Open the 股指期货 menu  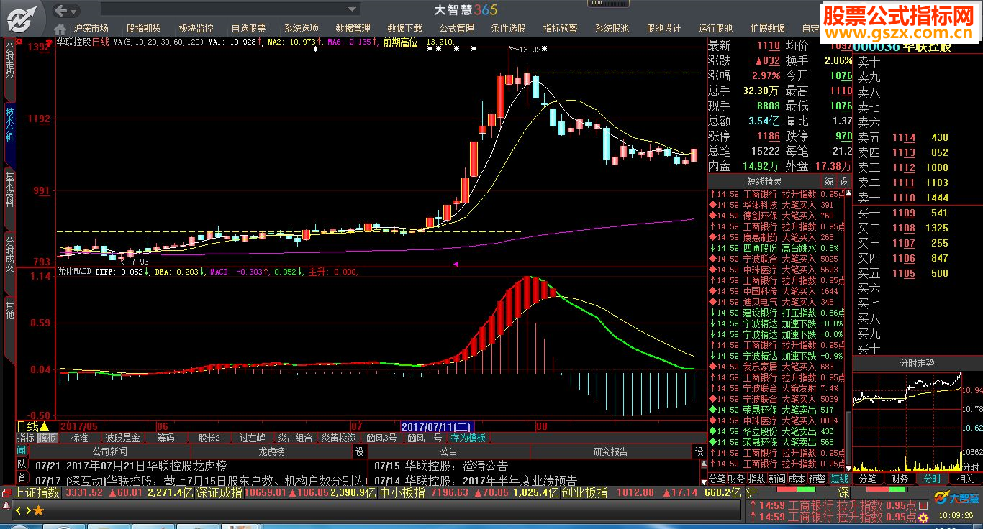coord(143,29)
